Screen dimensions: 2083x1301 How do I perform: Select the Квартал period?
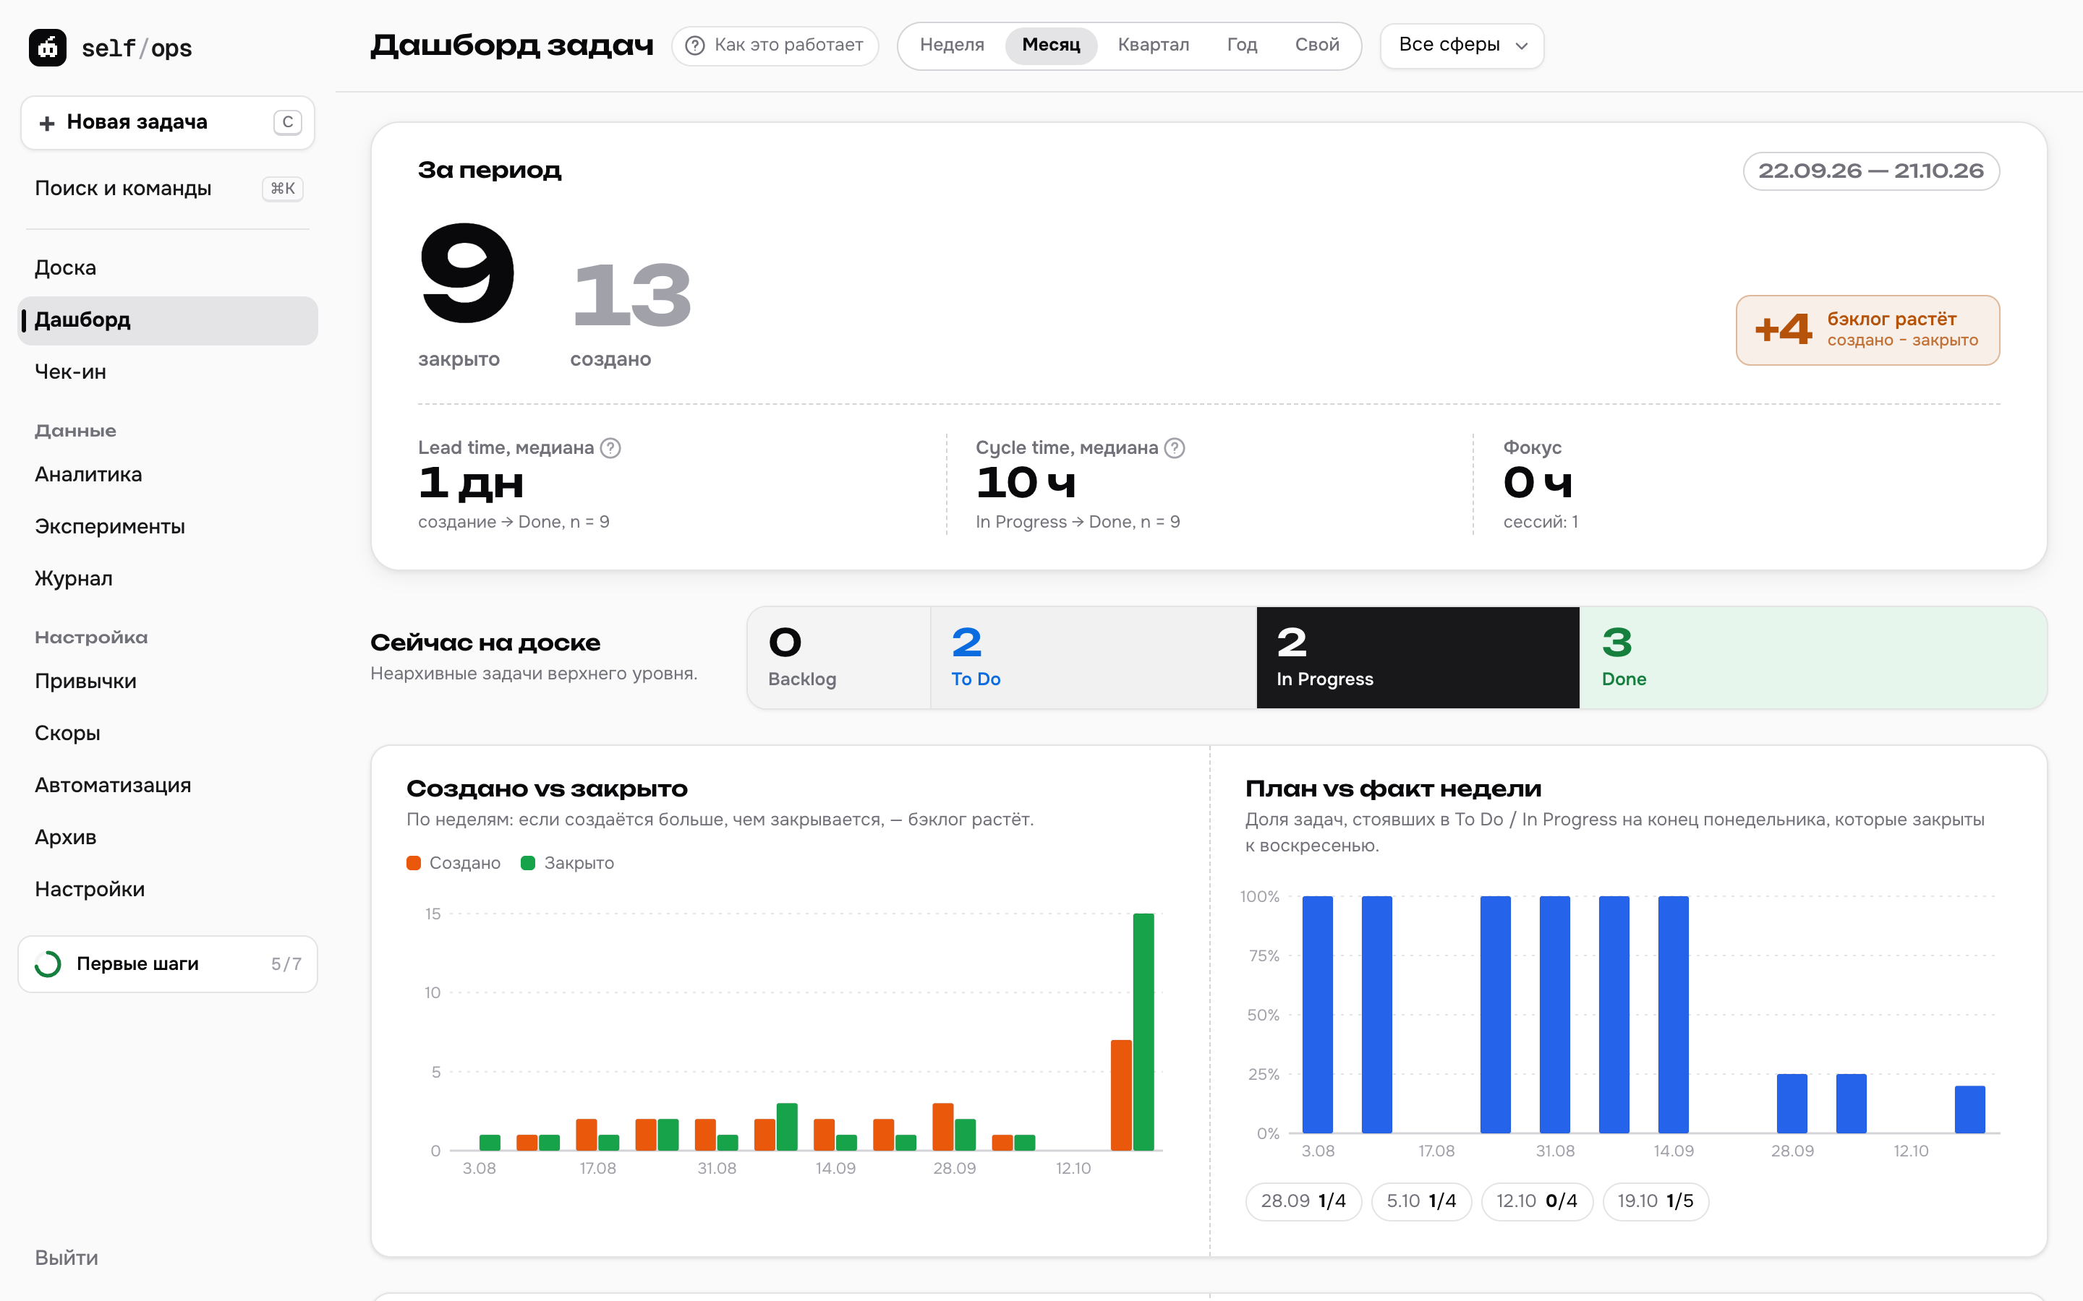point(1153,45)
